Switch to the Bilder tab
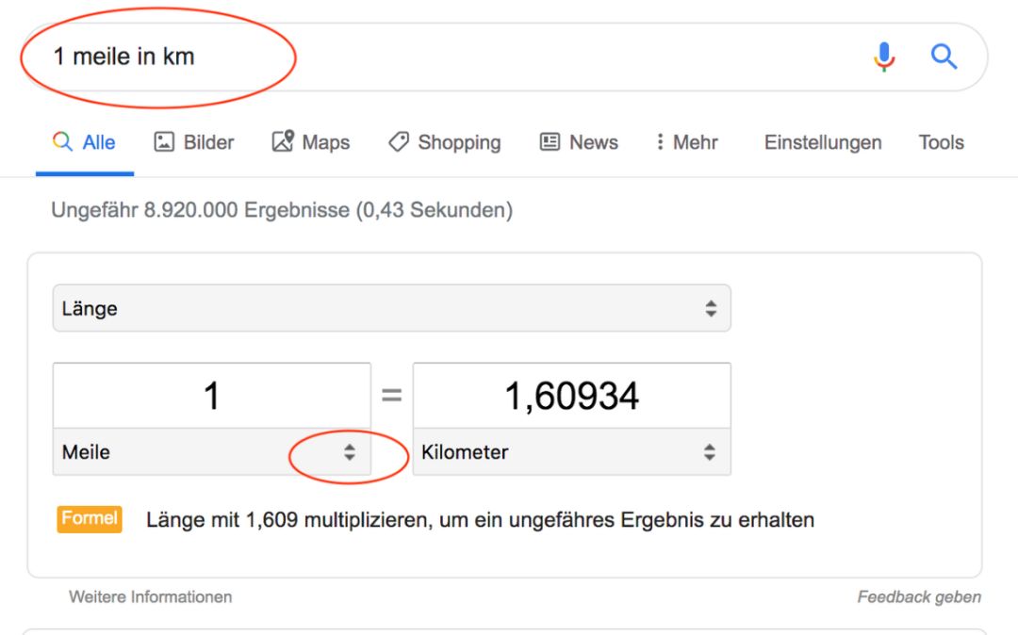The image size is (1018, 635). 193,142
